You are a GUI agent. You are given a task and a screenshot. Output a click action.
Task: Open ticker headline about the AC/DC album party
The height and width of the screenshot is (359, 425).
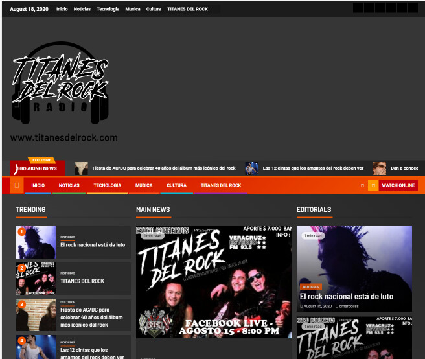[164, 168]
